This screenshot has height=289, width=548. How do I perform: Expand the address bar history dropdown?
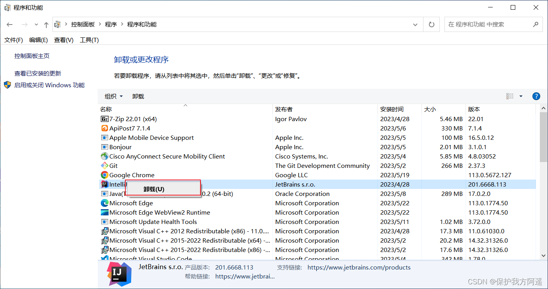(x=415, y=25)
